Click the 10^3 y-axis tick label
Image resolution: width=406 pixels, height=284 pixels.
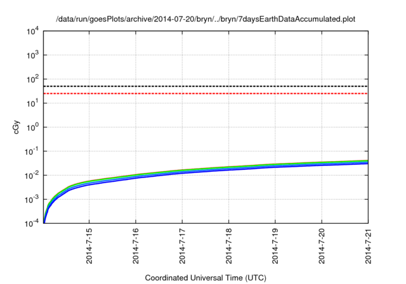pos(32,55)
